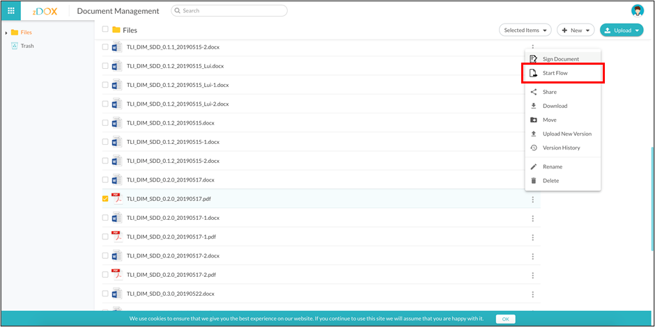Open the apps grid launcher icon
The width and height of the screenshot is (655, 327).
click(x=11, y=11)
